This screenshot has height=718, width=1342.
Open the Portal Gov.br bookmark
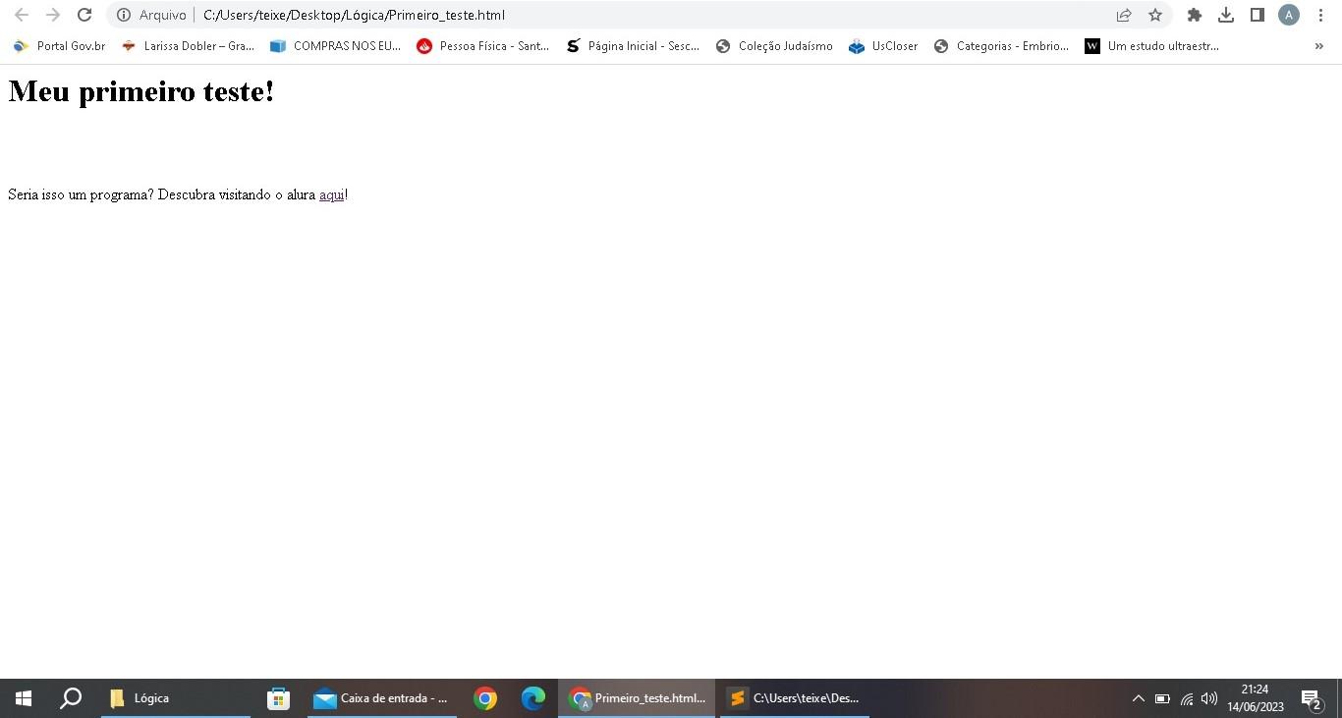pyautogui.click(x=59, y=46)
